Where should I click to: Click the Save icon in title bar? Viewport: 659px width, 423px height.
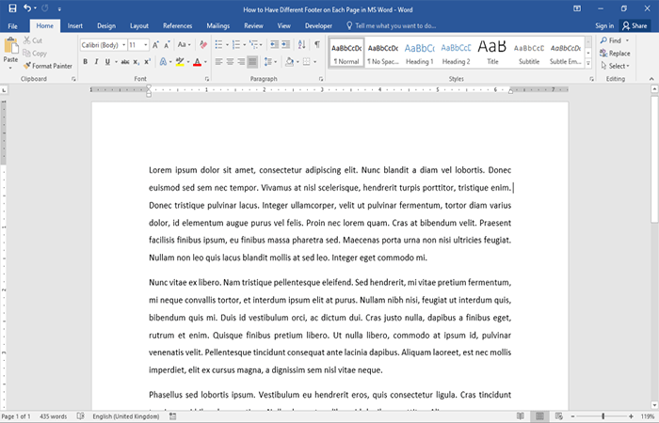click(x=11, y=8)
